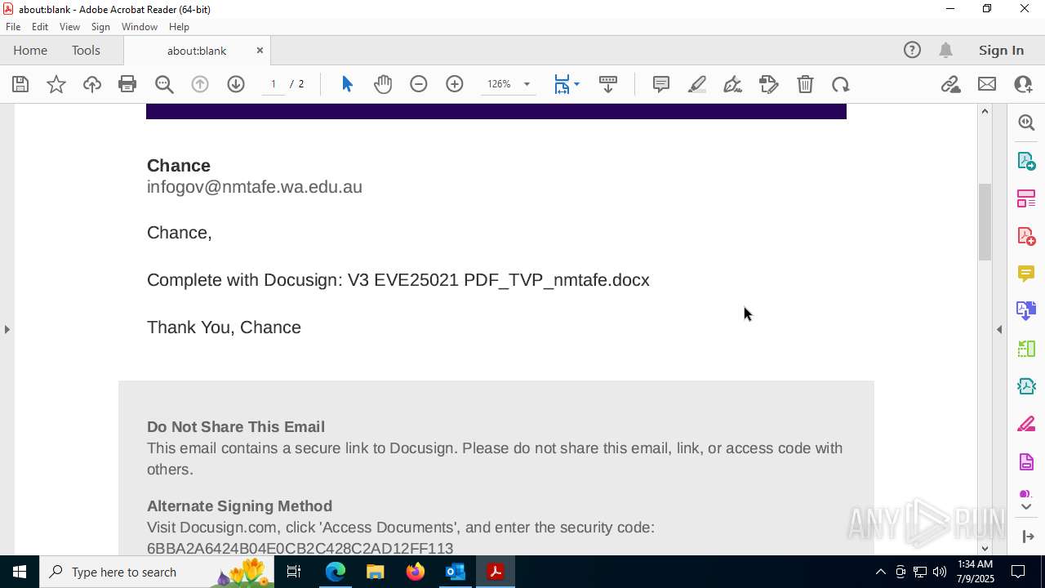Open the Find text search tool
1045x588 pixels.
pyautogui.click(x=164, y=84)
